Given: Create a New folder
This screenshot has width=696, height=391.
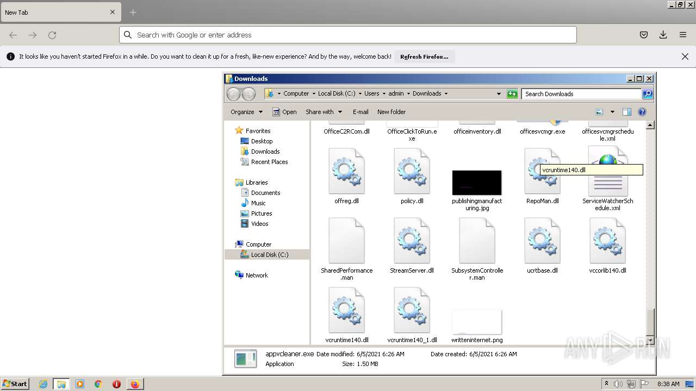Looking at the screenshot, I should [x=391, y=112].
